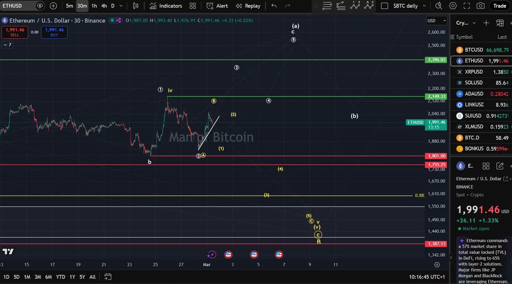Set the date range to 1D
Image resolution: width=512 pixels, height=284 pixels.
6,277
